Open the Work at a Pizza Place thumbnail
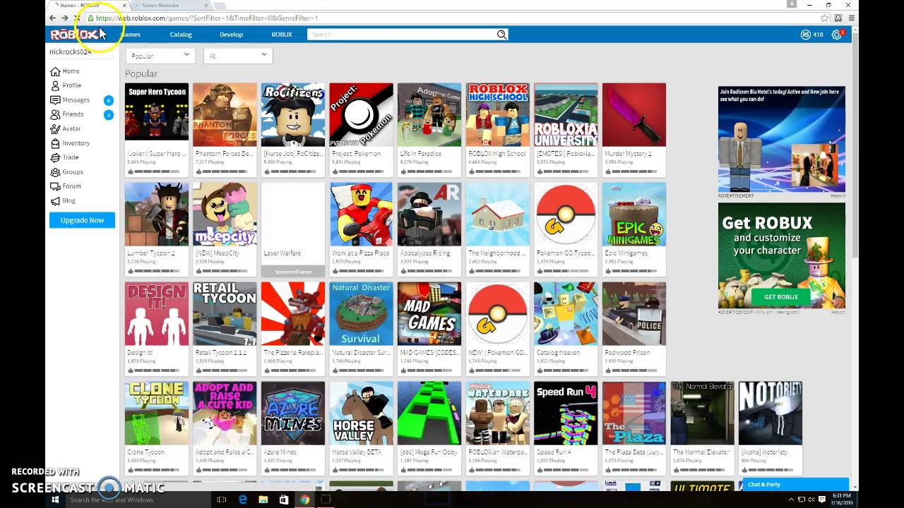 click(x=362, y=214)
